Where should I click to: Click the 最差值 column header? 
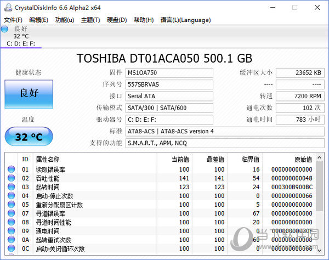209,159
